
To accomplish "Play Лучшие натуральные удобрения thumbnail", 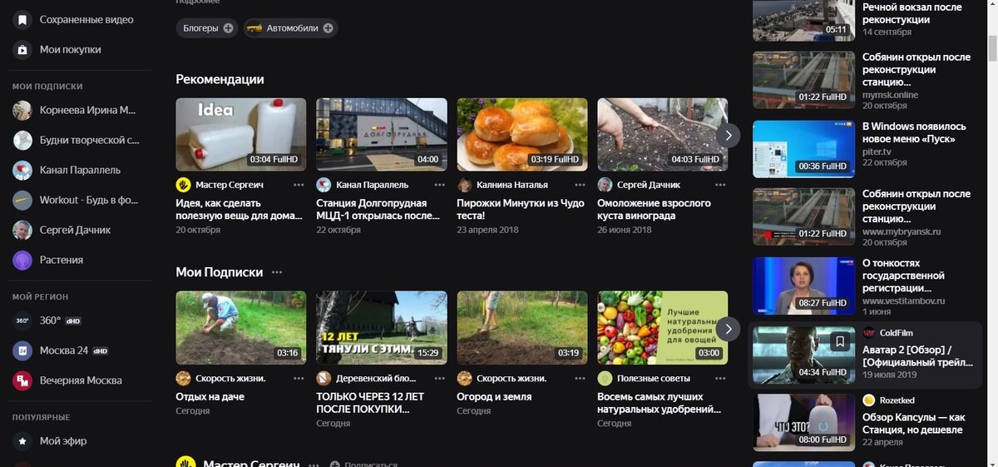I will pyautogui.click(x=663, y=328).
